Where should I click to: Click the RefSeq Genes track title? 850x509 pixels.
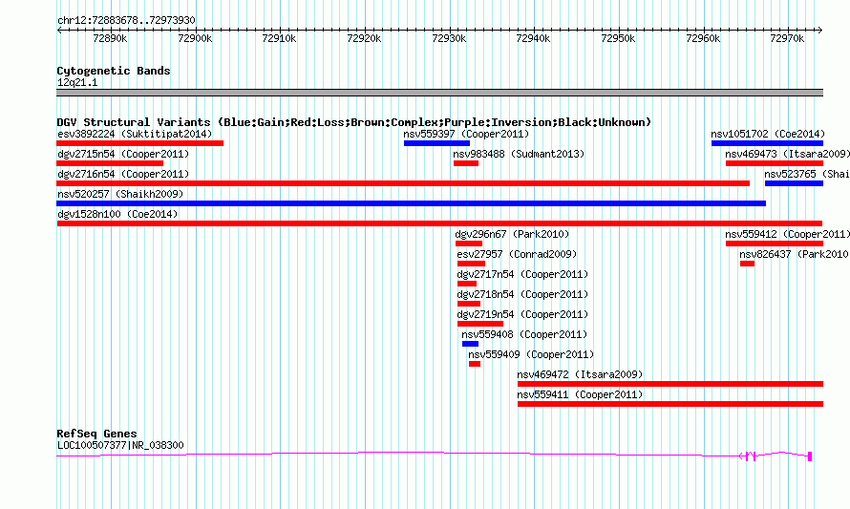96,434
